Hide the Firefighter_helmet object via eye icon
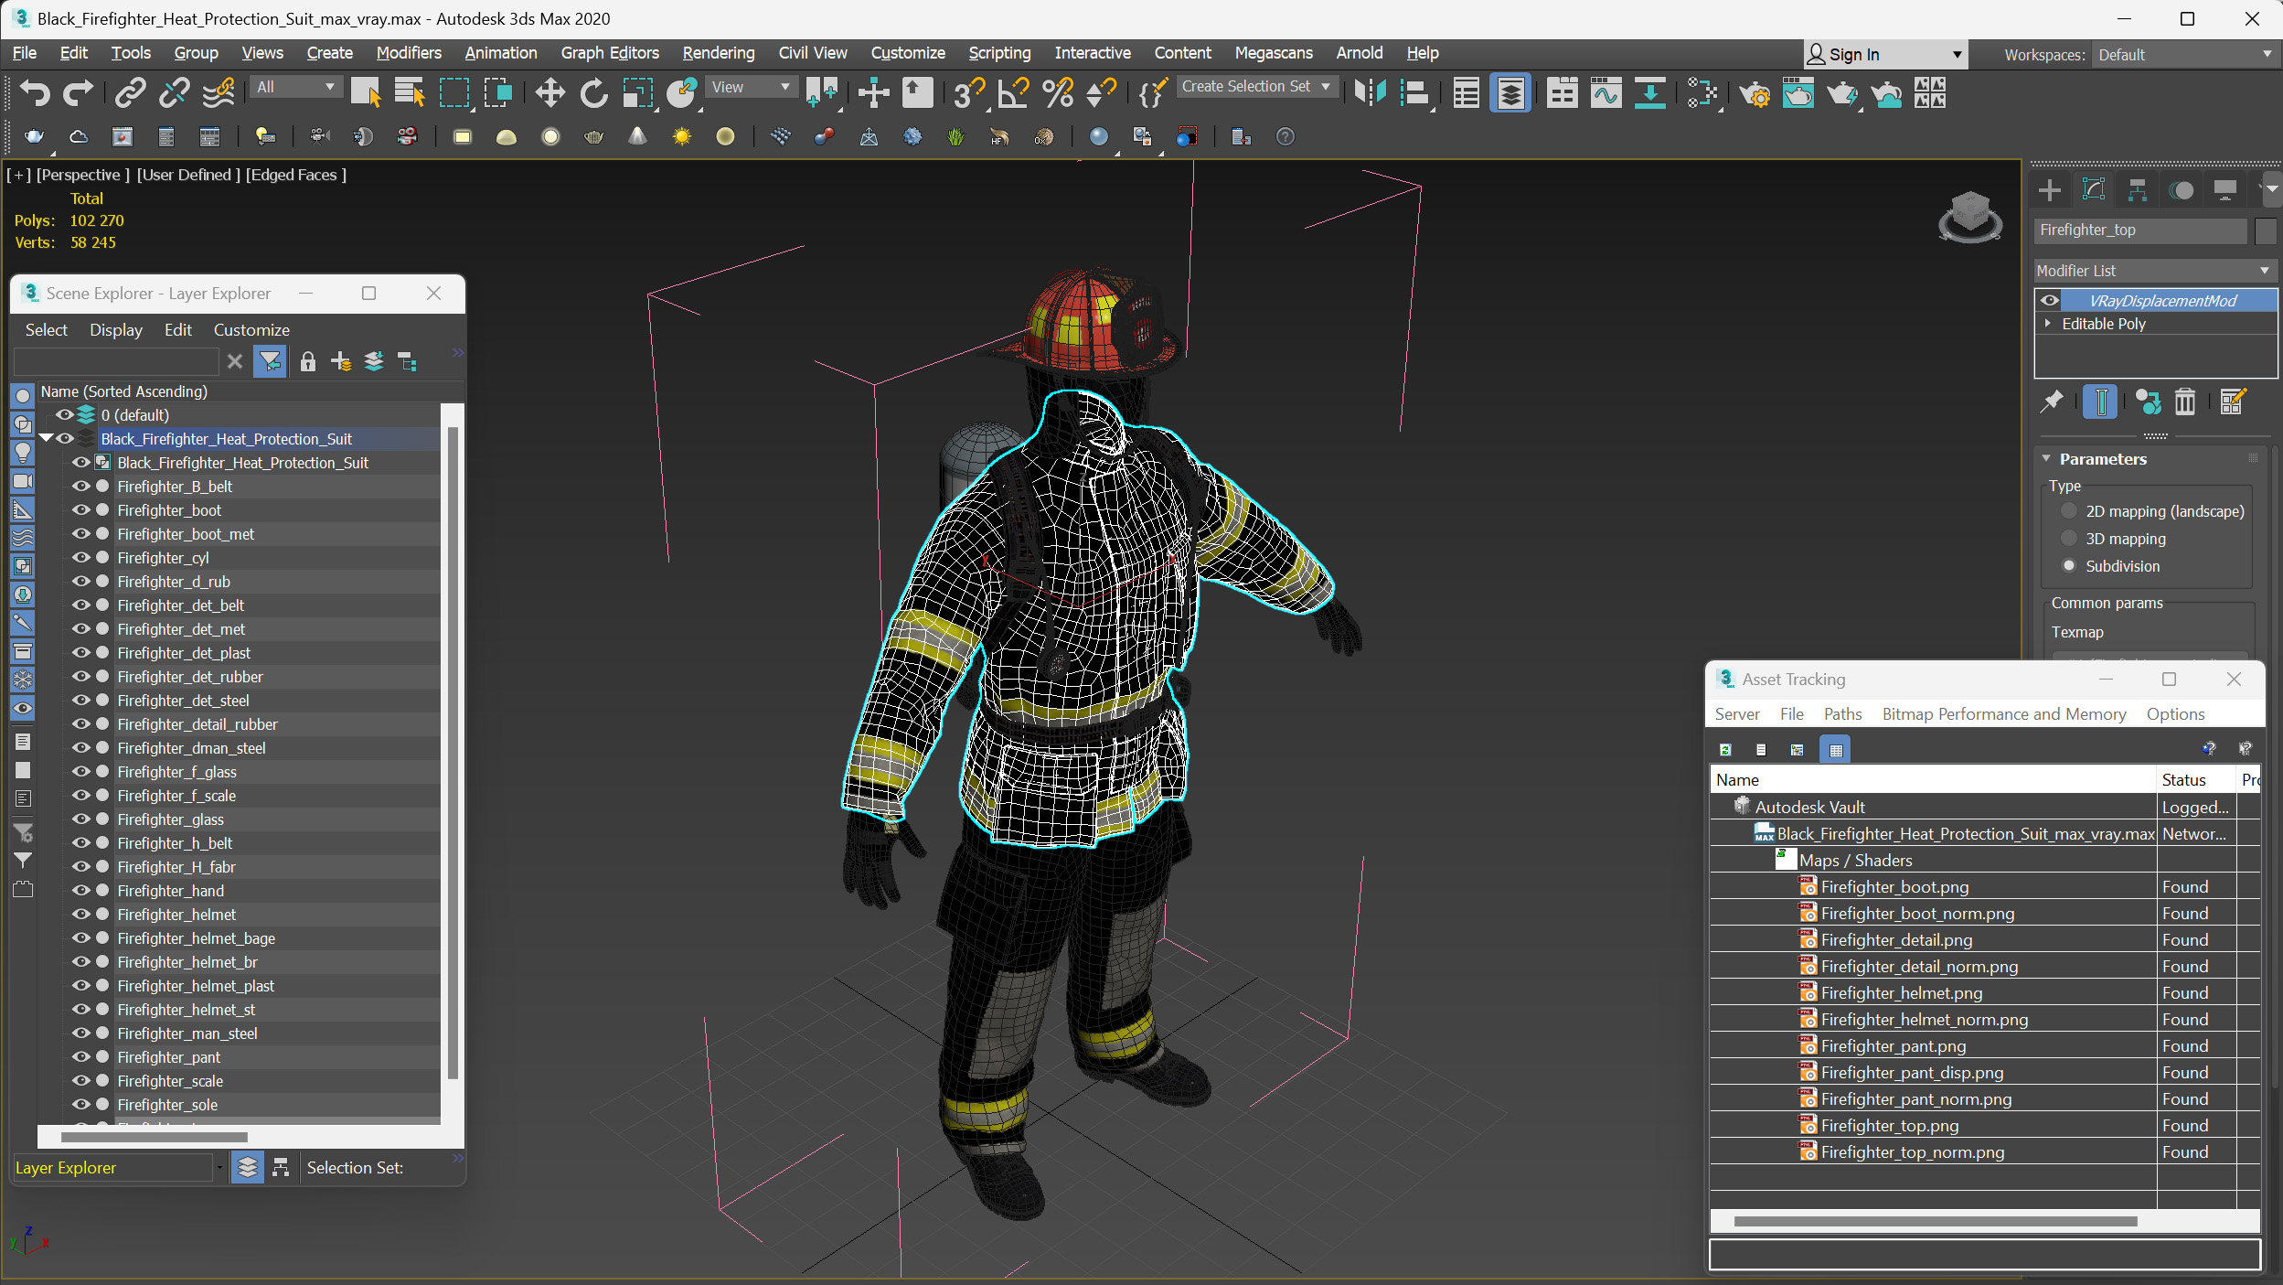 (81, 915)
